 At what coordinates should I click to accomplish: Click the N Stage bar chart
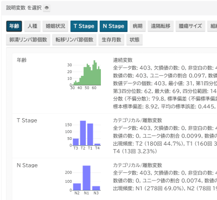point(83,180)
